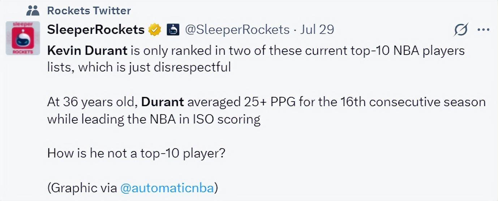Open the @SleeperRockets handle
498x201 pixels.
tap(237, 30)
